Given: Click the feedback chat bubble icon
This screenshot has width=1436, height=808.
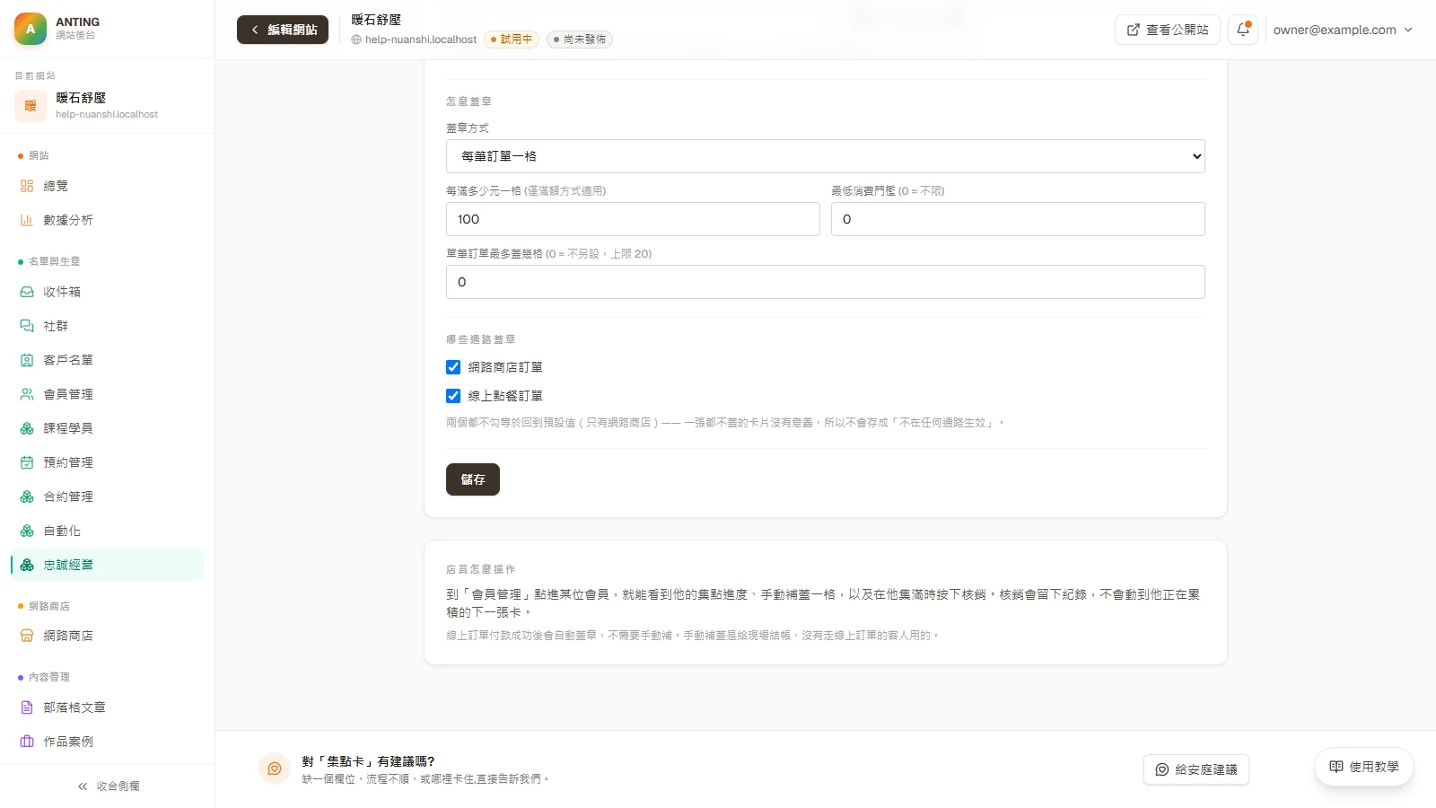Looking at the screenshot, I should tap(275, 768).
